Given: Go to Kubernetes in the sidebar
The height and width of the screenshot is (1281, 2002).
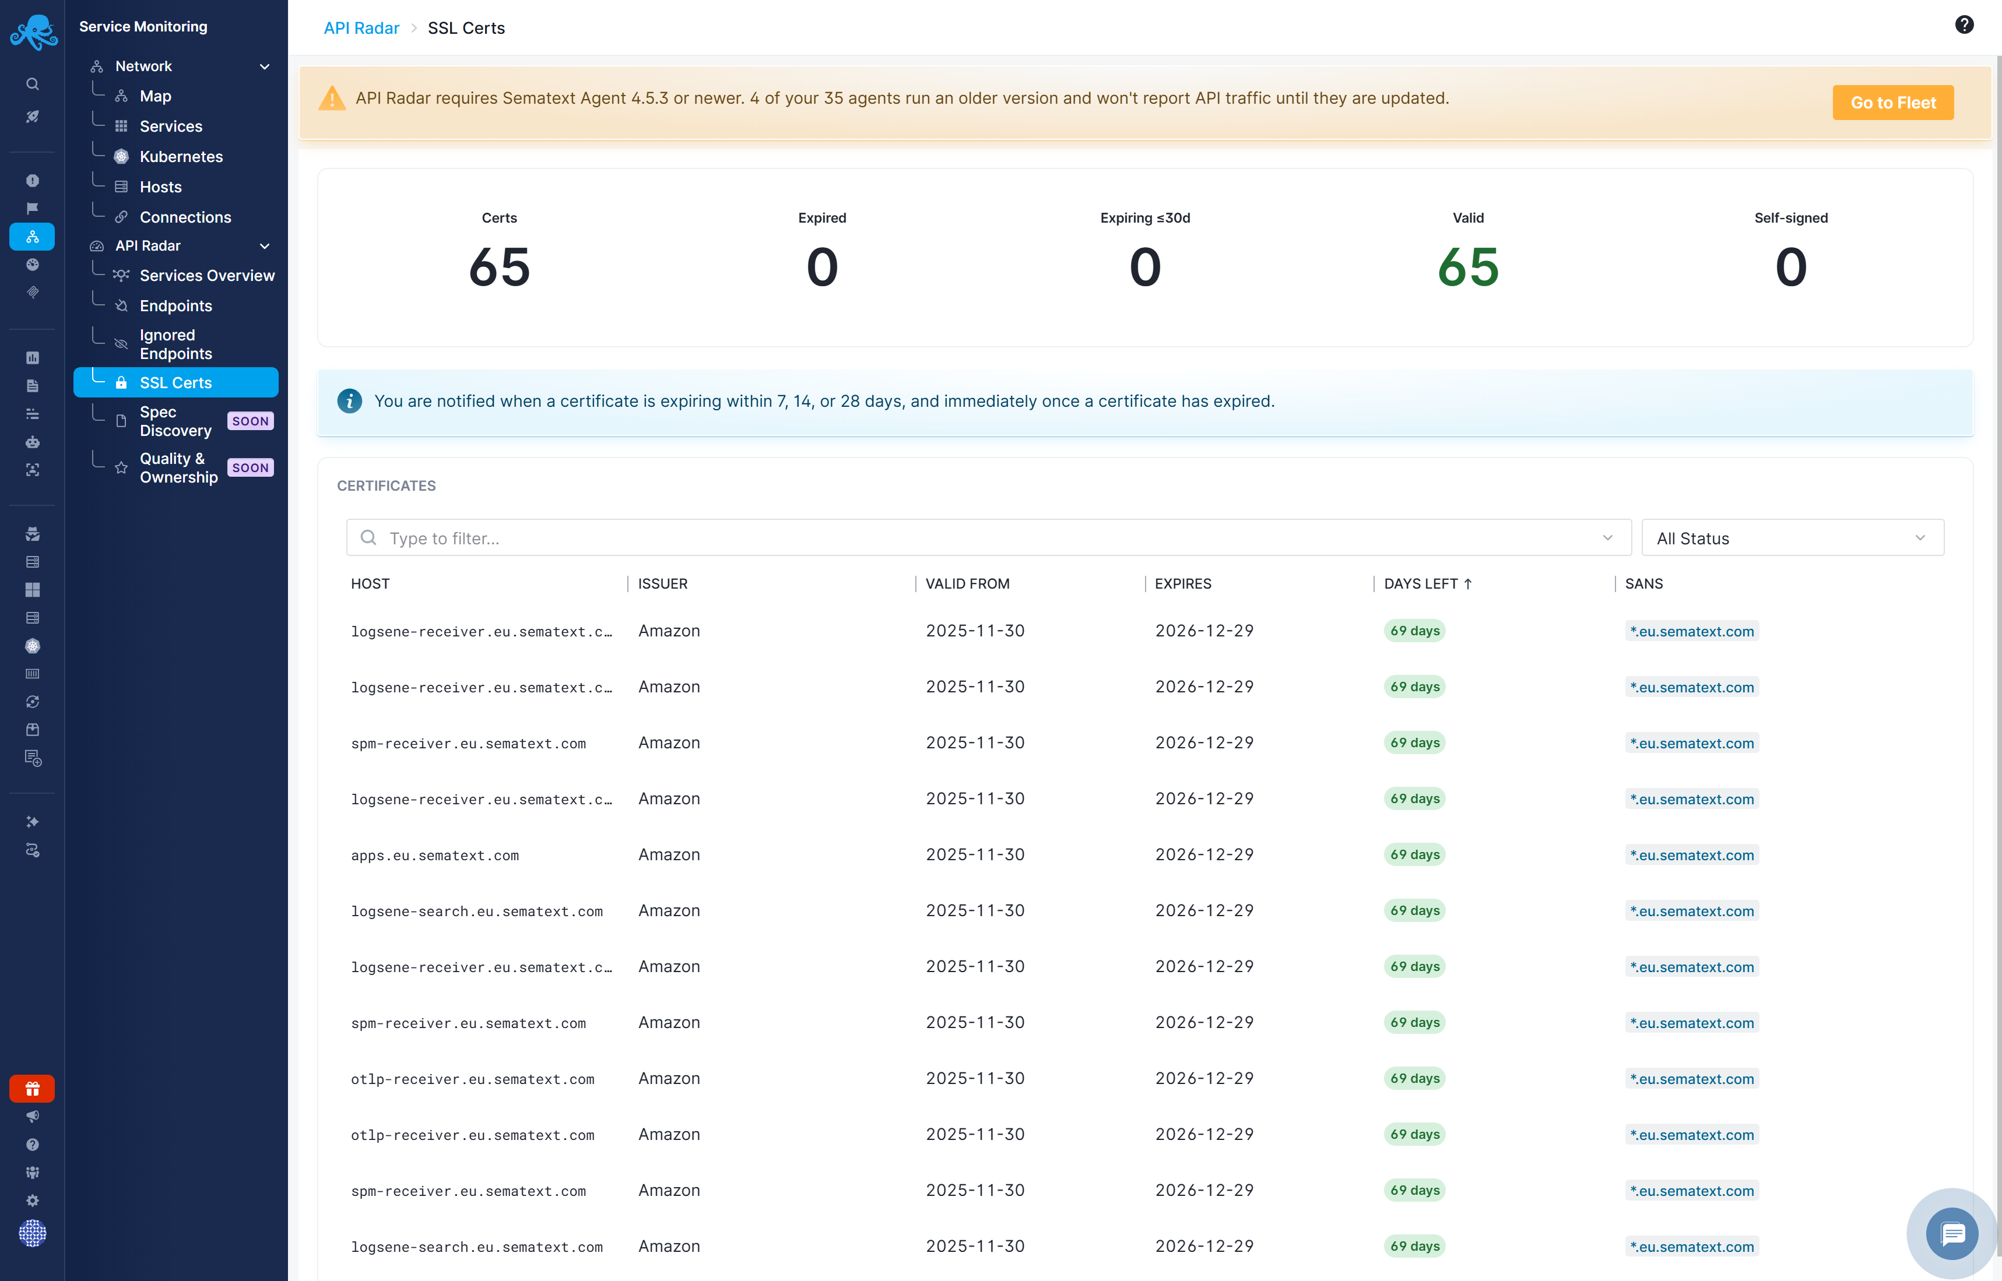Looking at the screenshot, I should click(x=181, y=157).
